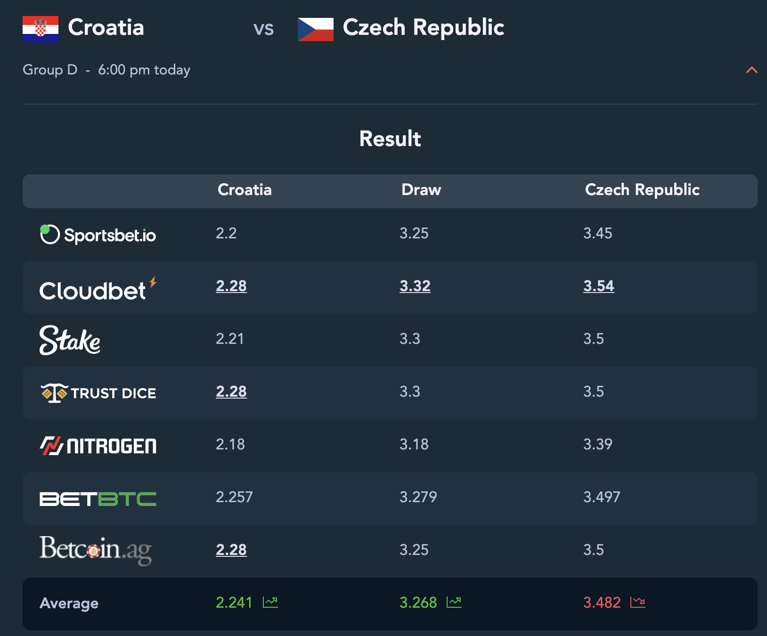
Task: Select Cloudbet's 3.32 Draw odds
Action: click(x=415, y=286)
